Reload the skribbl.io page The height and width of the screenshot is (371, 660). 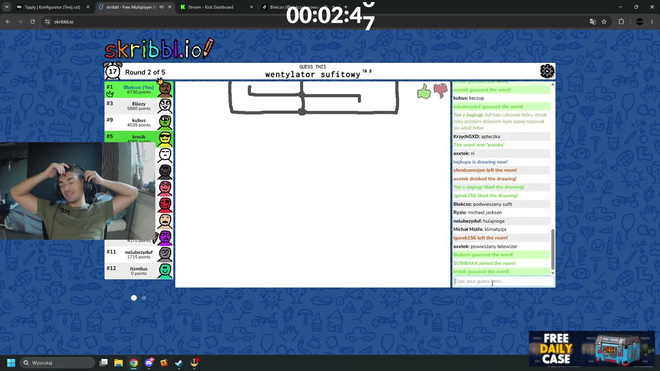tap(32, 22)
